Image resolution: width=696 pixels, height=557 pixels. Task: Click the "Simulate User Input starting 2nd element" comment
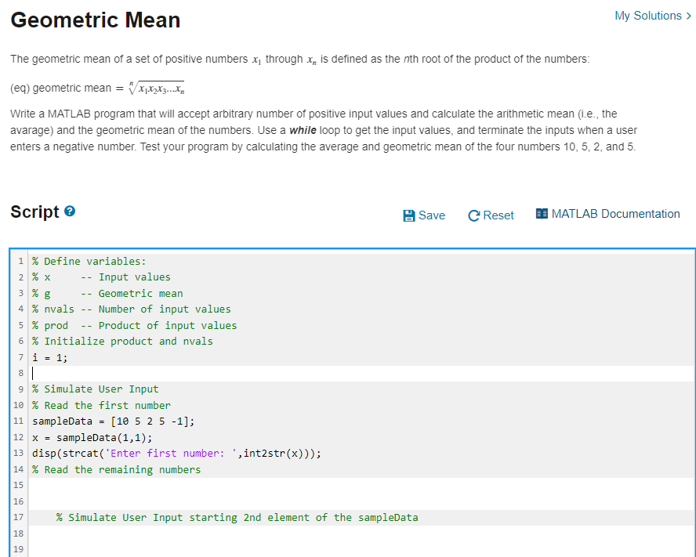237,518
